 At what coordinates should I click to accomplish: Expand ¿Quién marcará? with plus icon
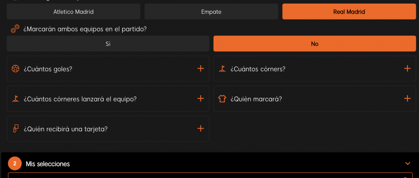(407, 98)
